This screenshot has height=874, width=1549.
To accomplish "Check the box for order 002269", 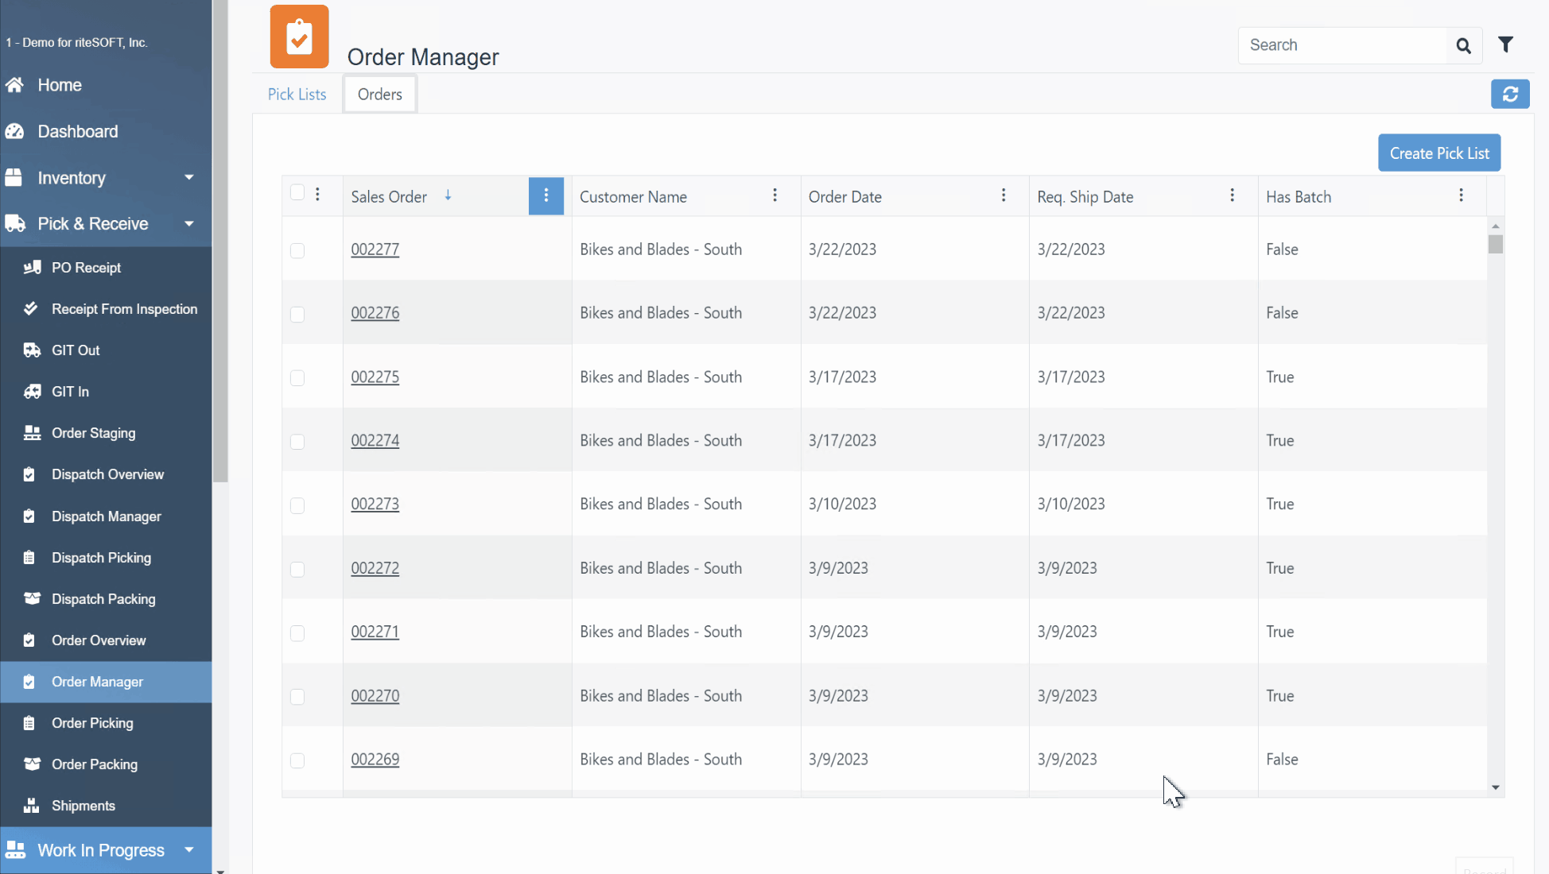I will [x=297, y=761].
